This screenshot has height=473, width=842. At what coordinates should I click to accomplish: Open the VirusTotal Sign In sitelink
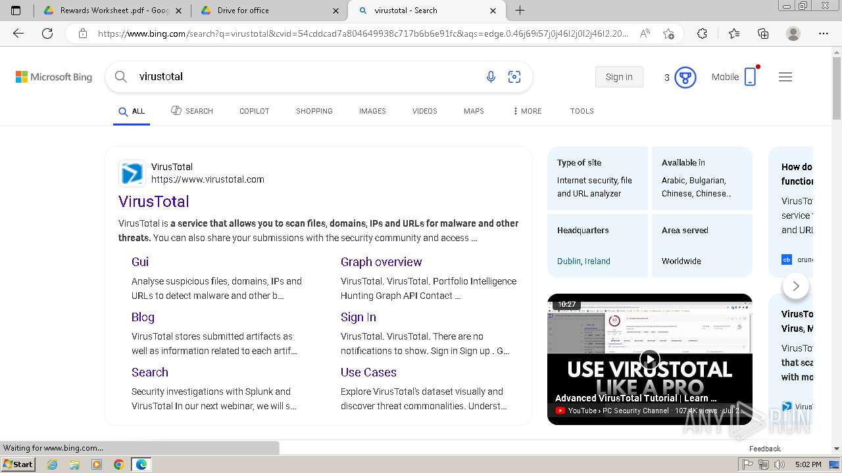[359, 317]
